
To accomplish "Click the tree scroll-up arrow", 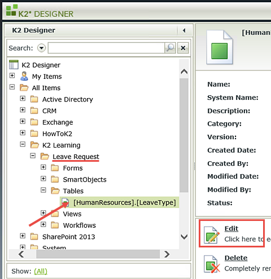I will [x=184, y=72].
